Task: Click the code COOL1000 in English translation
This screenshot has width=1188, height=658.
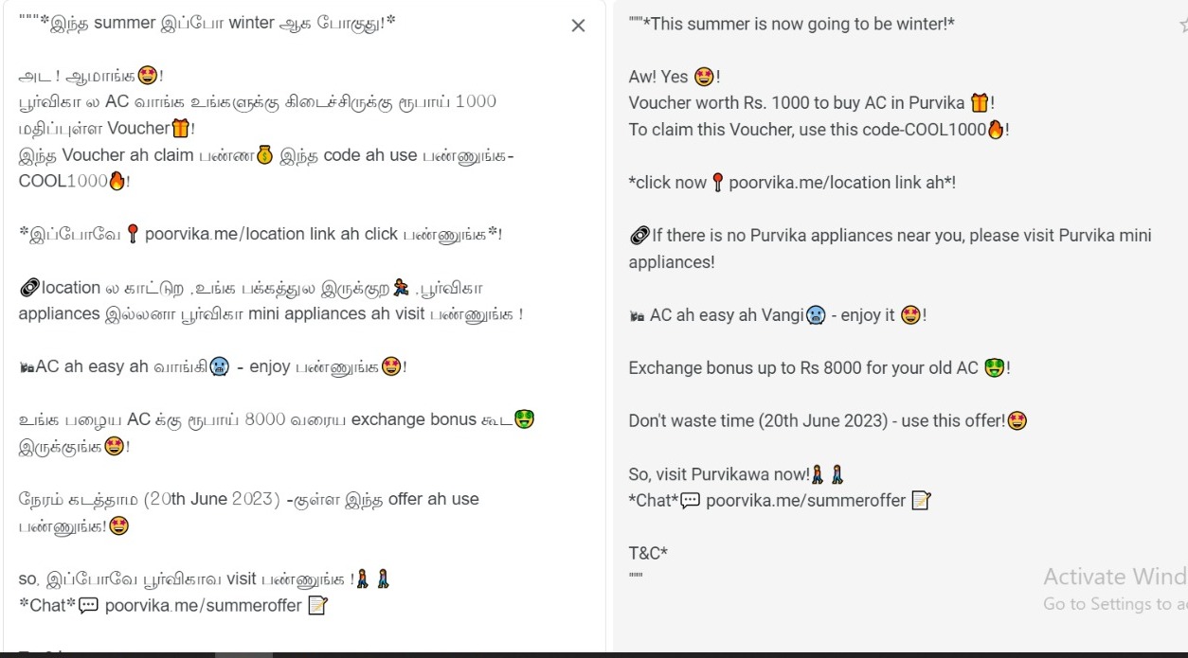Action: (x=945, y=130)
